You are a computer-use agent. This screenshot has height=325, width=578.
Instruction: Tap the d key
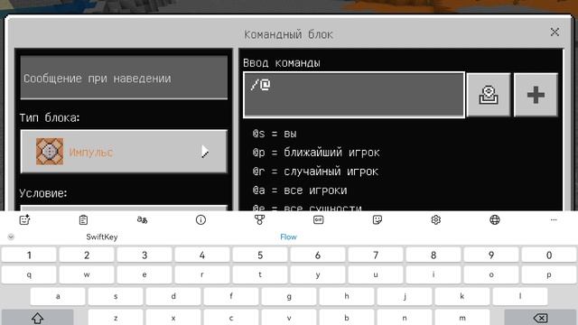coord(173,296)
